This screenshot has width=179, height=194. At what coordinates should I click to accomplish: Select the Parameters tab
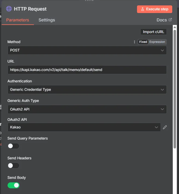pyautogui.click(x=18, y=20)
